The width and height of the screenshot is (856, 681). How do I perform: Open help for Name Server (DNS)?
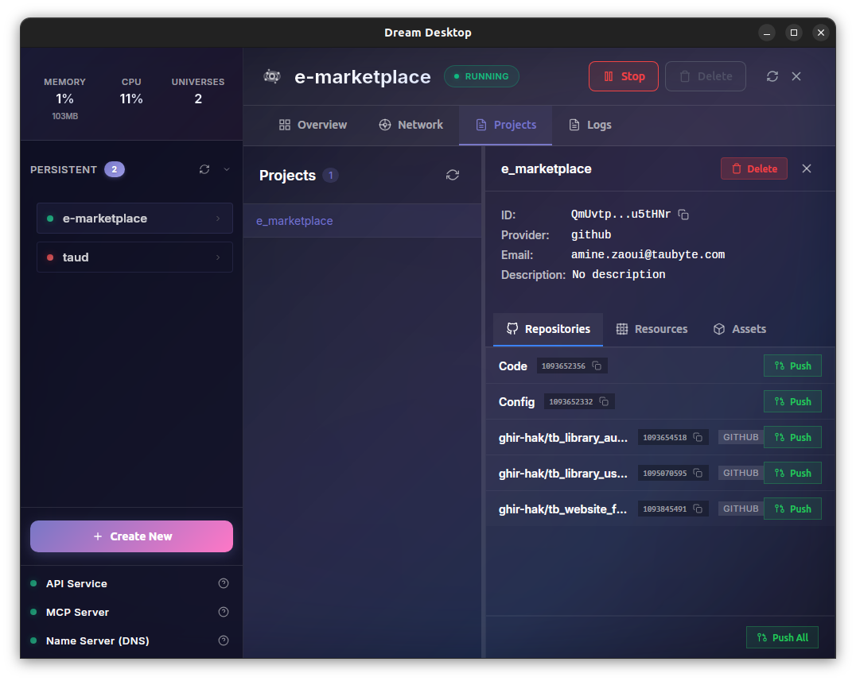point(224,640)
